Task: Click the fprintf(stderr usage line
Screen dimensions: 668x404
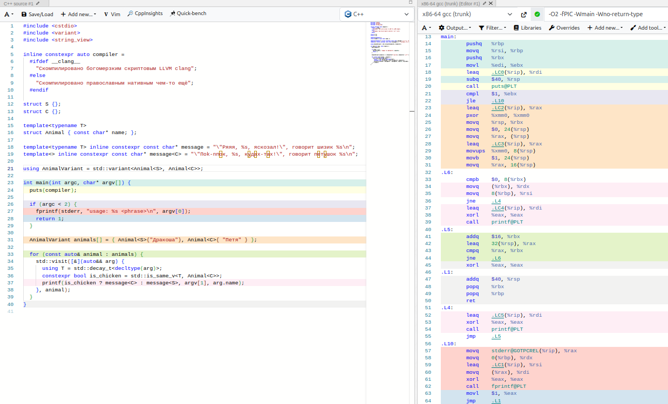Action: 113,211
